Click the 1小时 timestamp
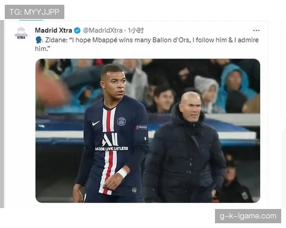Image resolution: width=286 pixels, height=228 pixels. click(135, 30)
